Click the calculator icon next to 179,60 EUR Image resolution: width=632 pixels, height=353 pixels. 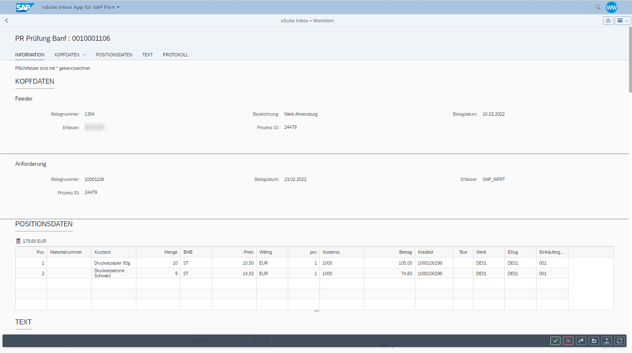17,241
